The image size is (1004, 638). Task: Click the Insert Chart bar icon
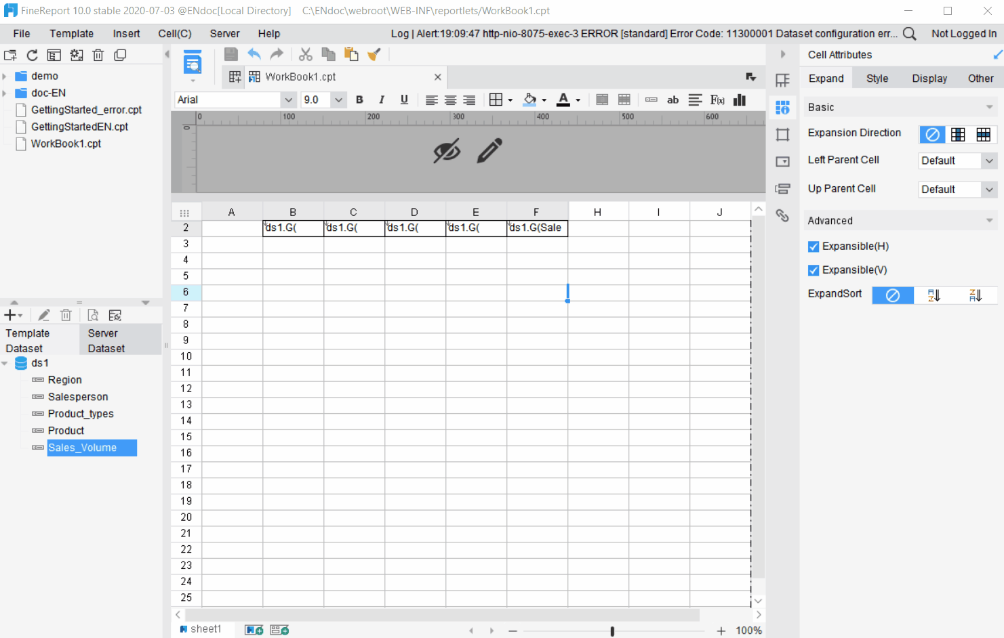[740, 100]
